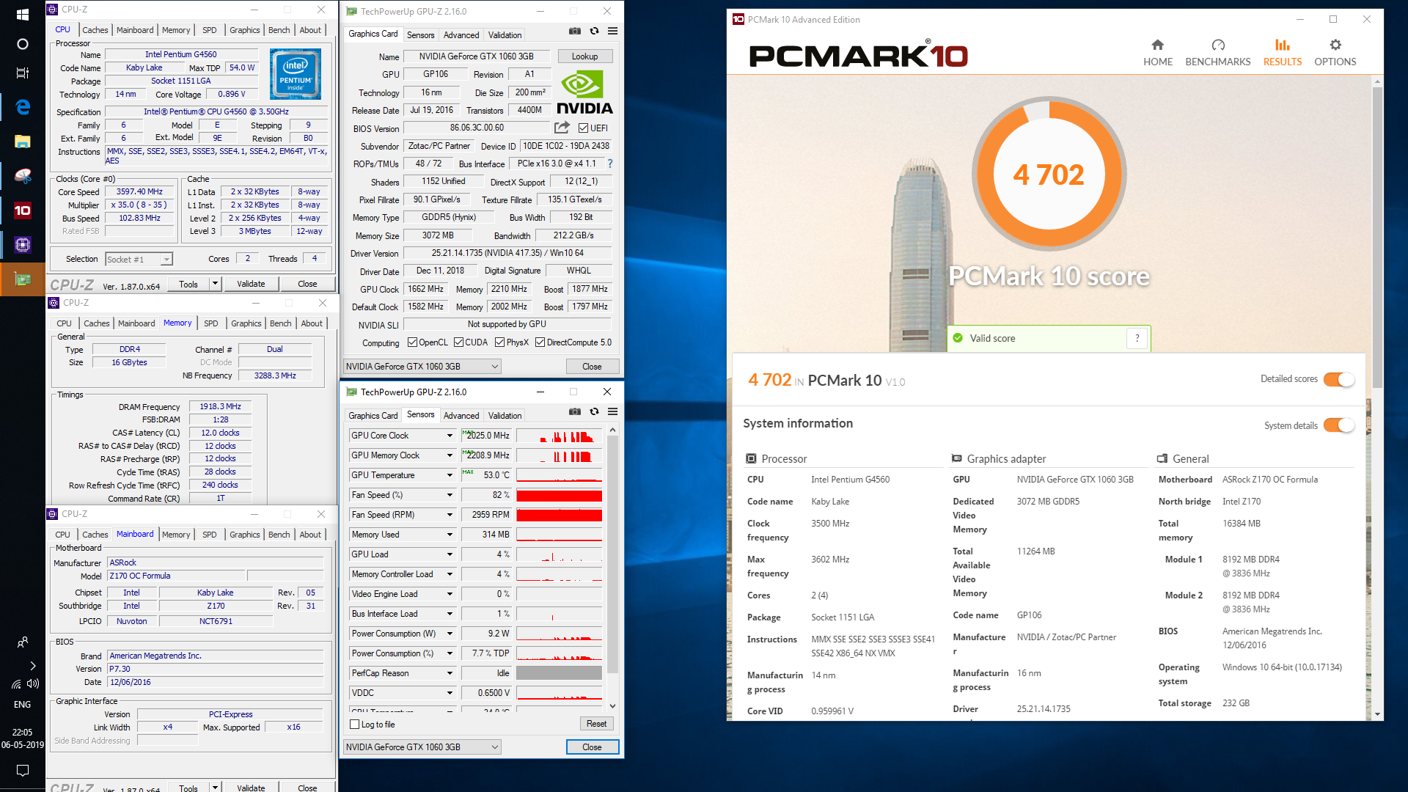
Task: Click camera icon in GPU-Z Sensors window
Action: [575, 411]
